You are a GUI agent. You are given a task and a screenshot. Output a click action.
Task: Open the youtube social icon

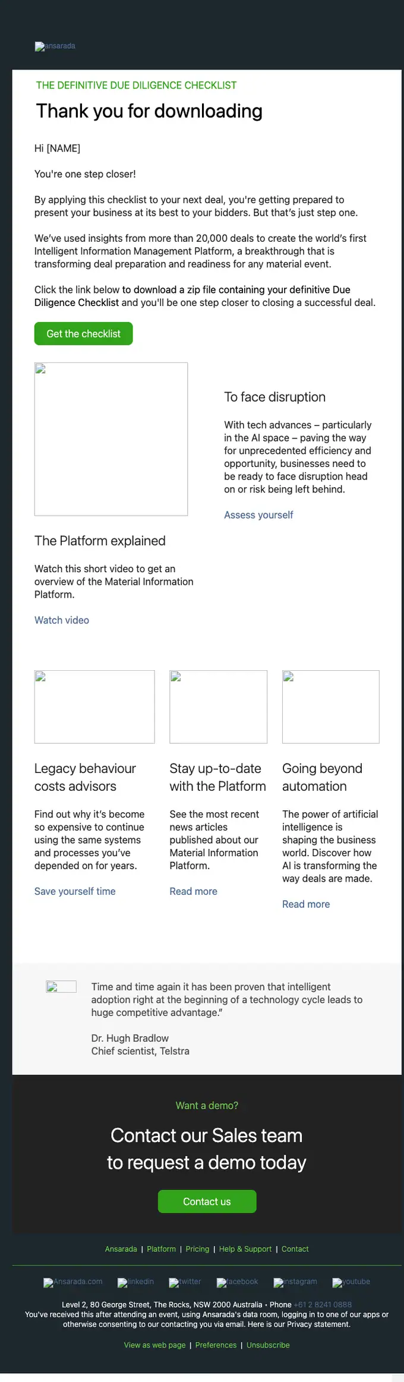[x=351, y=1282]
